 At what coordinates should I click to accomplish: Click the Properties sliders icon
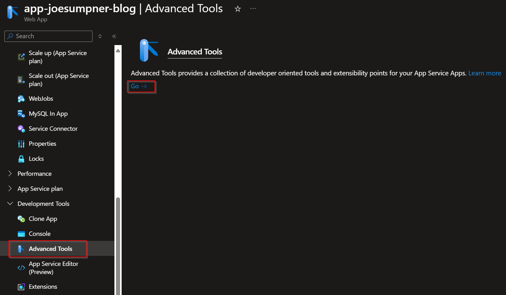click(21, 144)
